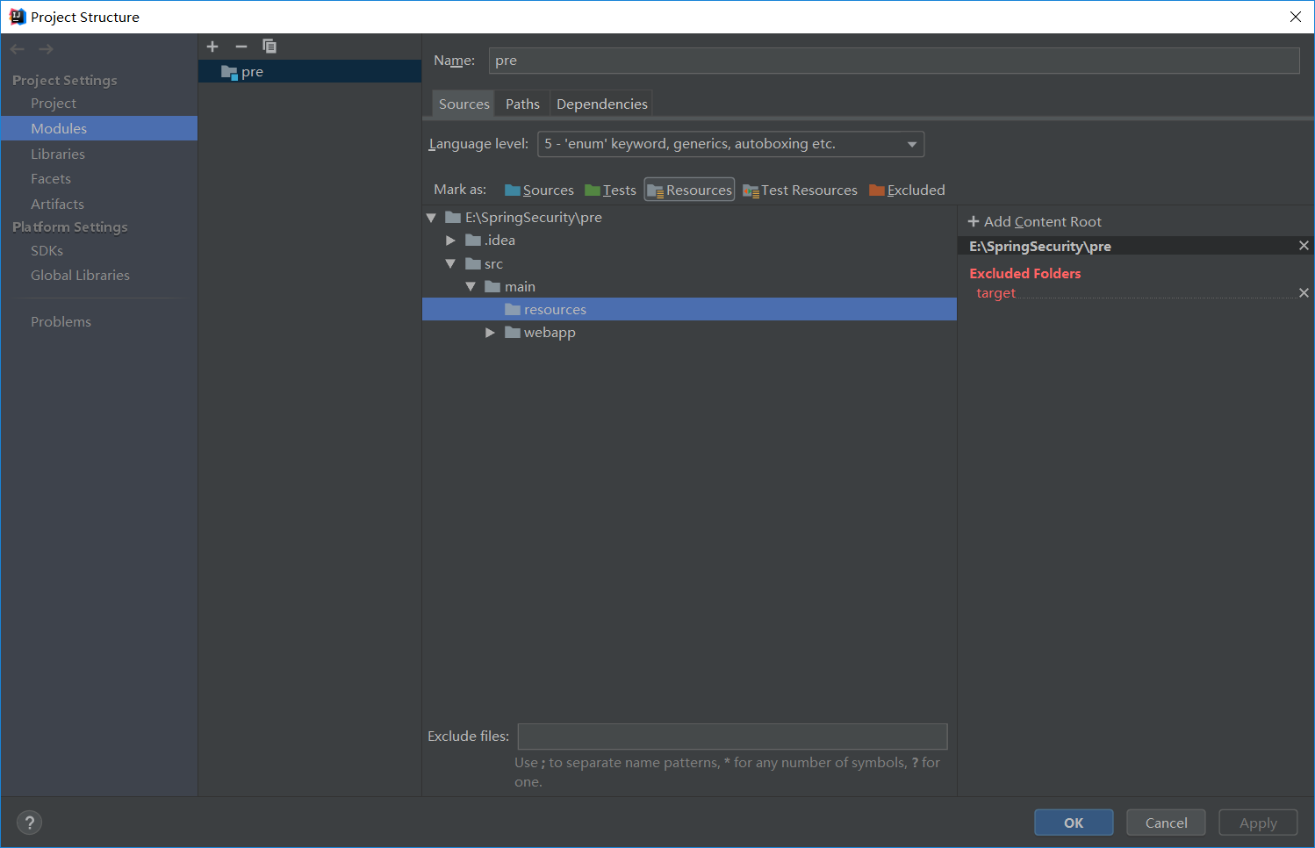Screen dimensions: 1315x848
Task: Expand the .idea folder
Action: [450, 240]
